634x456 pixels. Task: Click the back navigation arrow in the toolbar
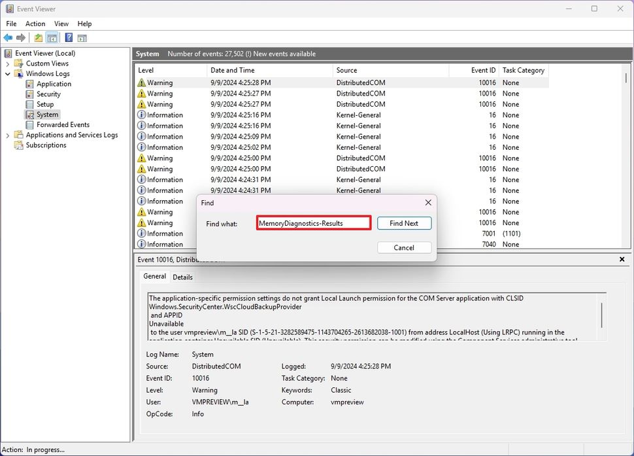(x=8, y=37)
